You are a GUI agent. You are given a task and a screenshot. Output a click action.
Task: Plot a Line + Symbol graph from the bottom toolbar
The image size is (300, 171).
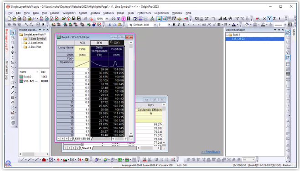click(x=36, y=160)
